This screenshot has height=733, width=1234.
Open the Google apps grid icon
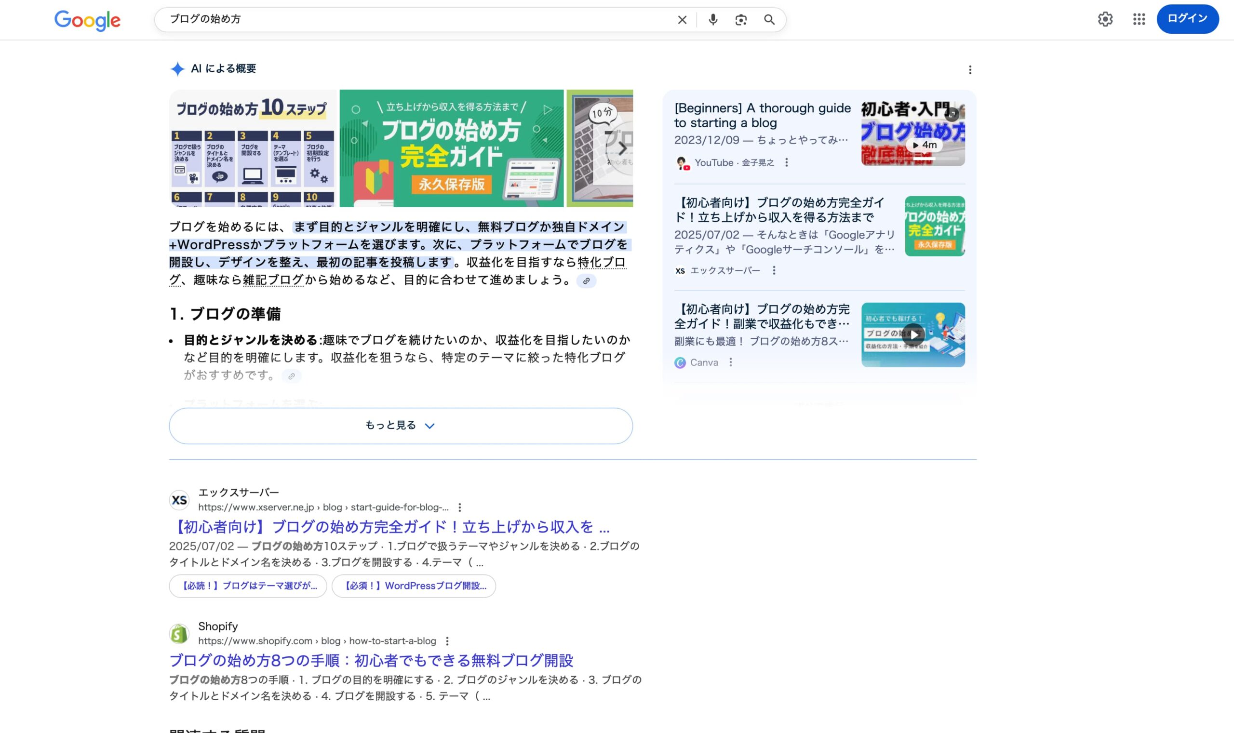point(1139,19)
